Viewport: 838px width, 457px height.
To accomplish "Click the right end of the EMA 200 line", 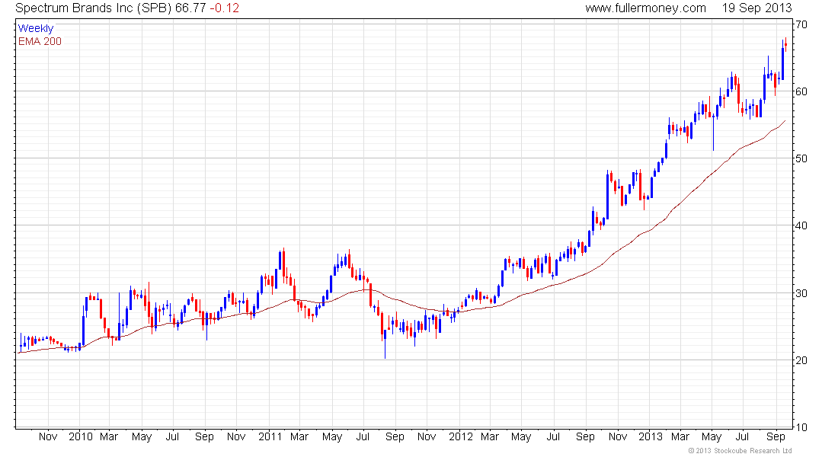I will point(785,120).
